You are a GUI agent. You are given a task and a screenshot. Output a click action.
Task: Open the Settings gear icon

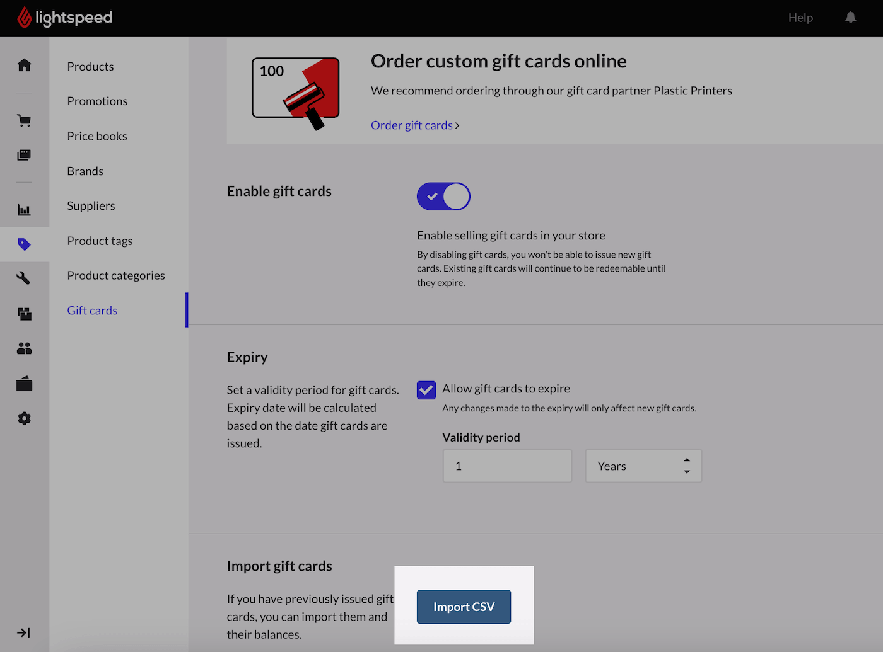click(x=24, y=418)
